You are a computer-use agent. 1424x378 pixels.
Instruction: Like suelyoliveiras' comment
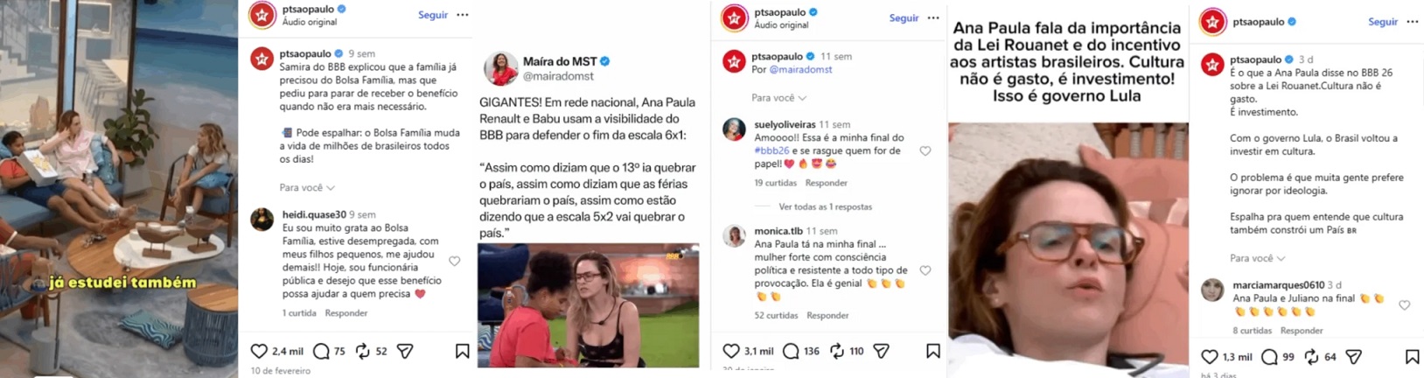[x=925, y=150]
